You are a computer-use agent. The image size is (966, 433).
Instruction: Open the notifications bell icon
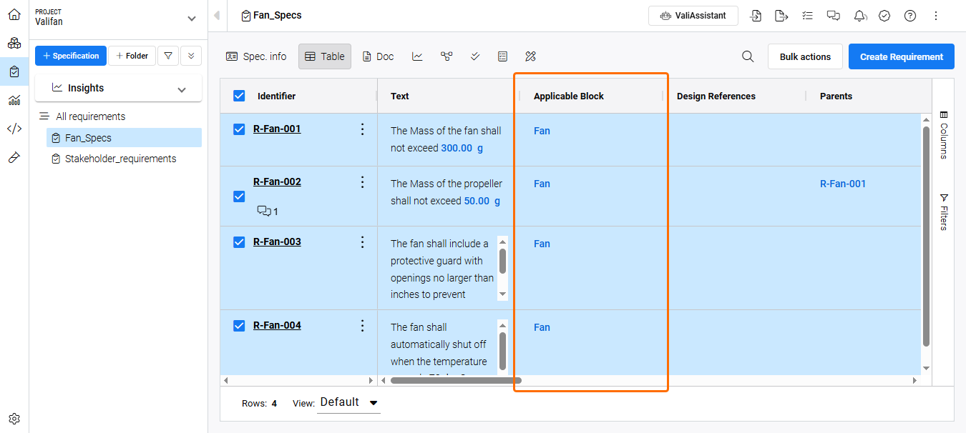tap(860, 16)
